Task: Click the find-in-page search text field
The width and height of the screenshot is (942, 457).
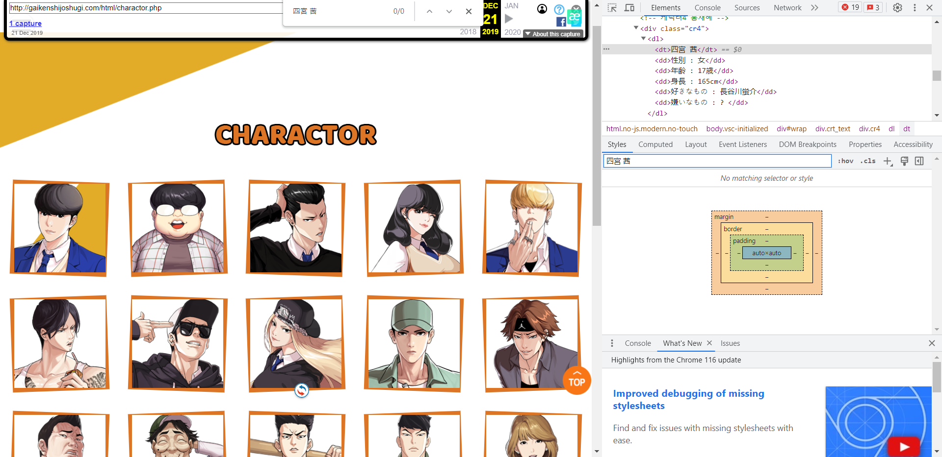Action: [x=339, y=11]
